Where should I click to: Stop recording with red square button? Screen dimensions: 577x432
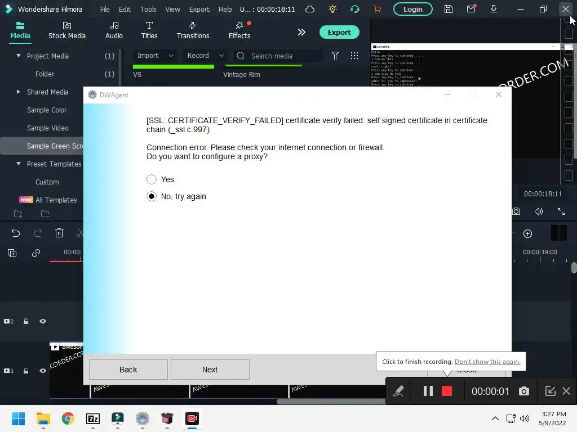[x=447, y=391]
